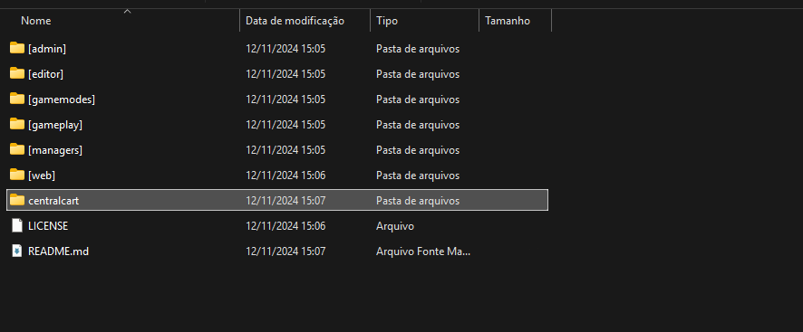803x332 pixels.
Task: Click the [web] folder's modification date
Action: (x=285, y=175)
